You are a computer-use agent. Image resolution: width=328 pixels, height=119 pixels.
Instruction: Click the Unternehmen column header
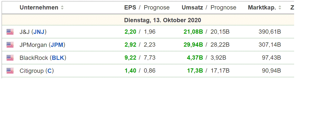click(x=39, y=7)
